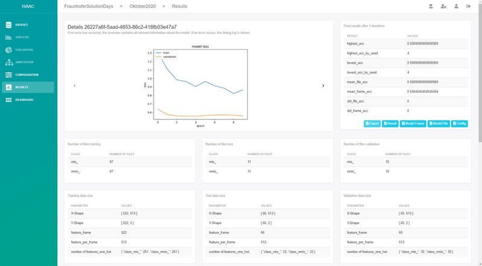Click the Export button
This screenshot has height=266, width=482.
[372, 123]
